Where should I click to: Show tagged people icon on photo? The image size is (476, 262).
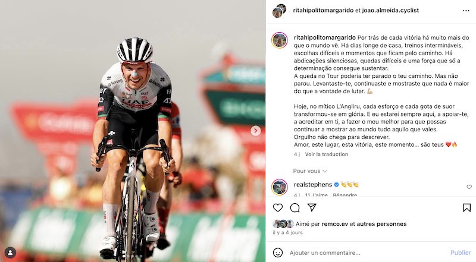tap(10, 252)
